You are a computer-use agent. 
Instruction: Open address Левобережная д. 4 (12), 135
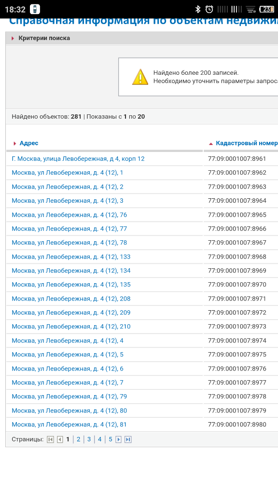coord(71,285)
